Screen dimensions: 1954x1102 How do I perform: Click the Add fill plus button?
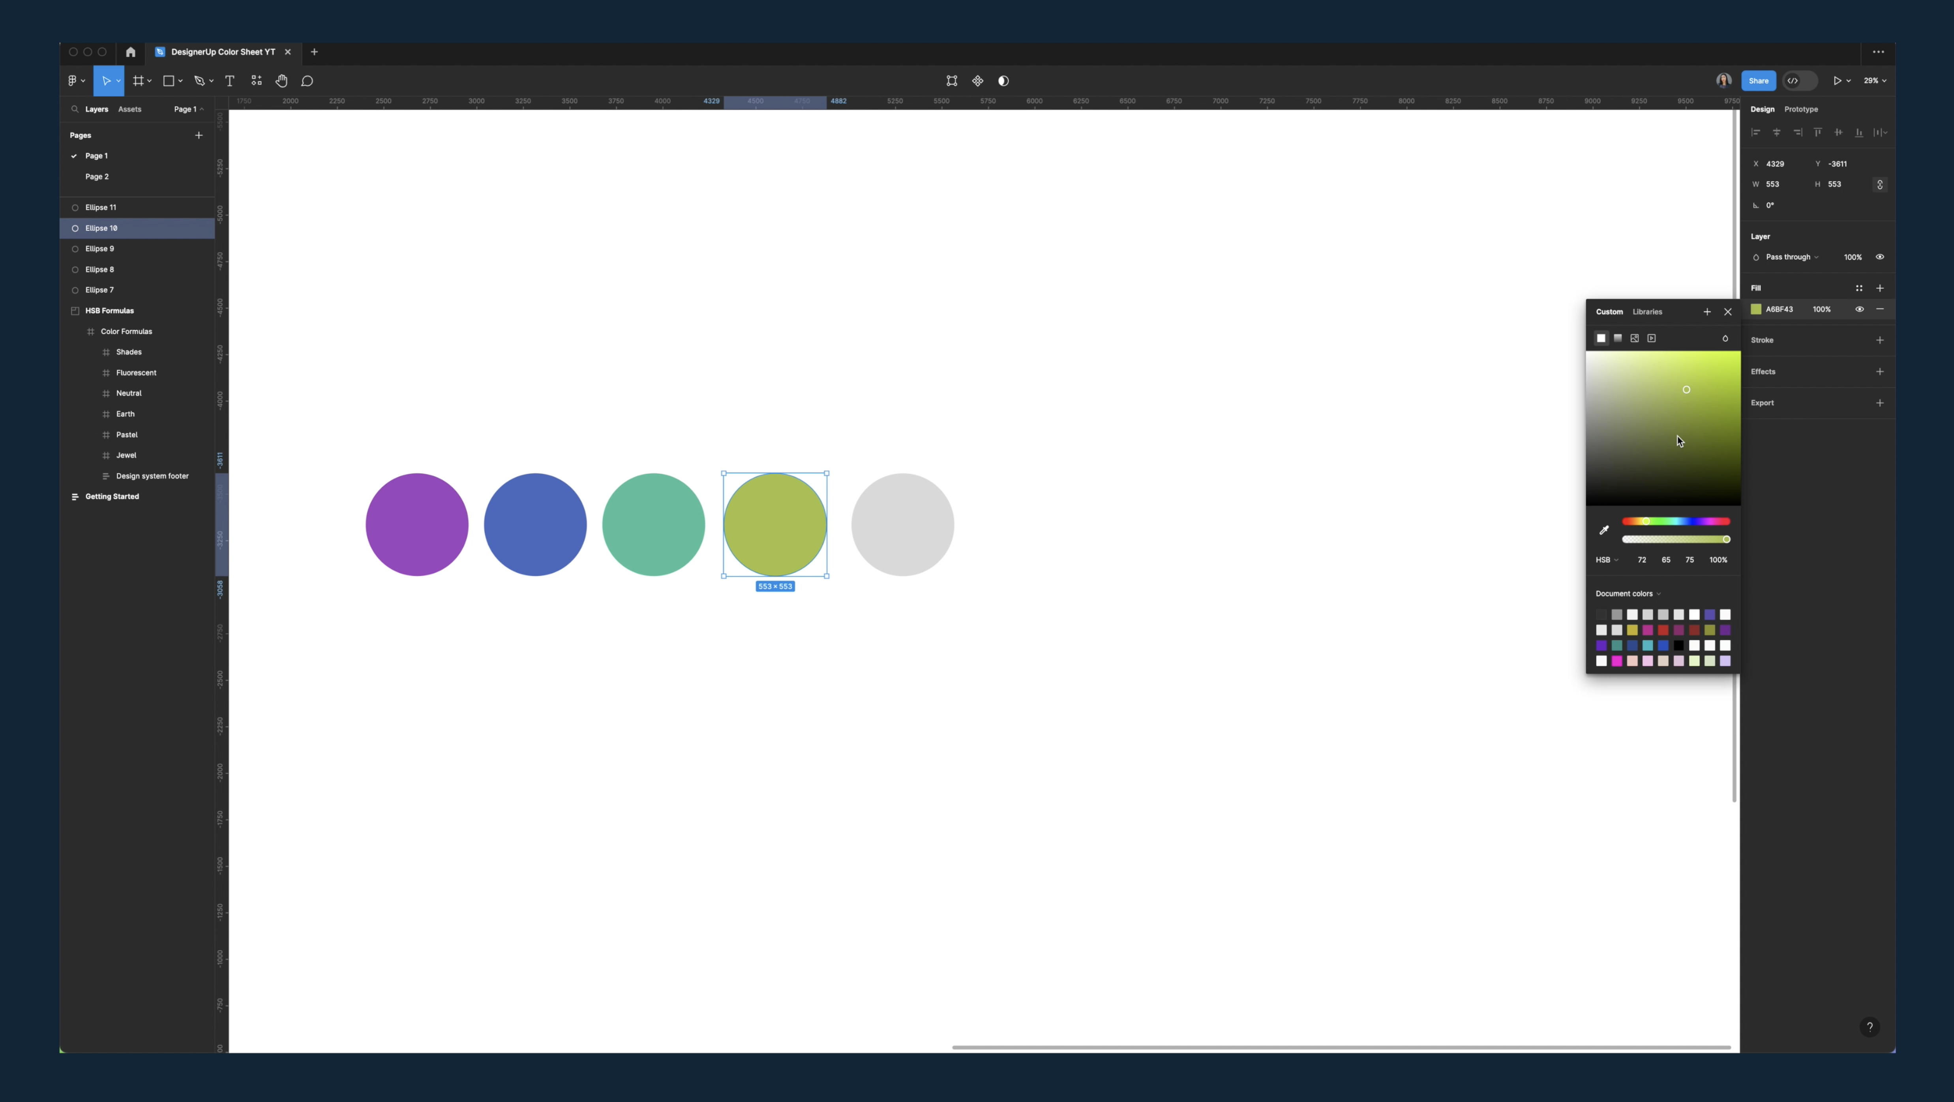(1880, 287)
